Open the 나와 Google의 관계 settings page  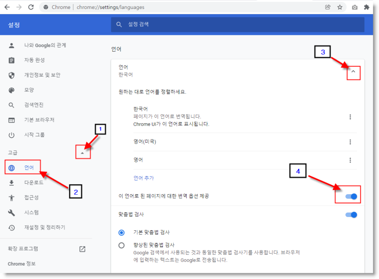(46, 45)
